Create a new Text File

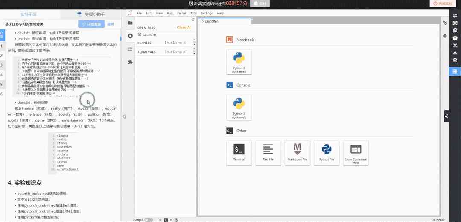(x=268, y=153)
